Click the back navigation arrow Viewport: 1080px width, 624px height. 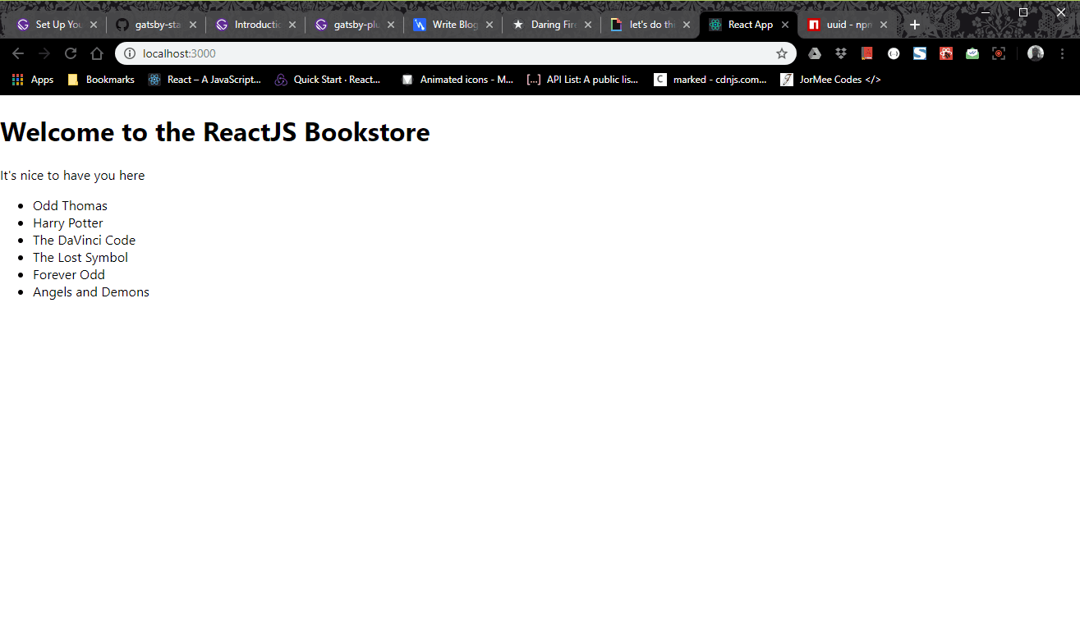click(18, 53)
